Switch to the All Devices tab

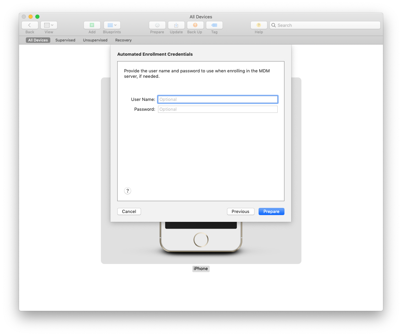pos(38,40)
